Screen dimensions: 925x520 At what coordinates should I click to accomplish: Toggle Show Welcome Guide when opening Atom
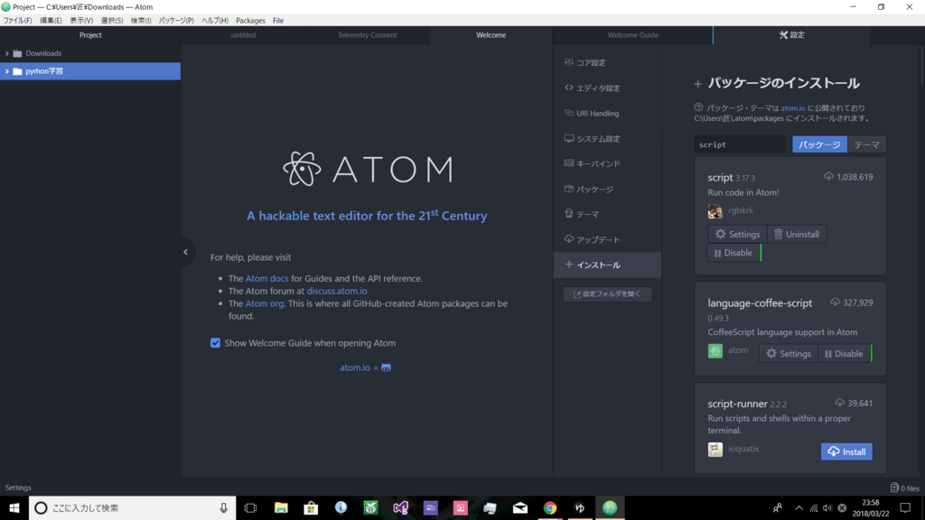pos(215,343)
